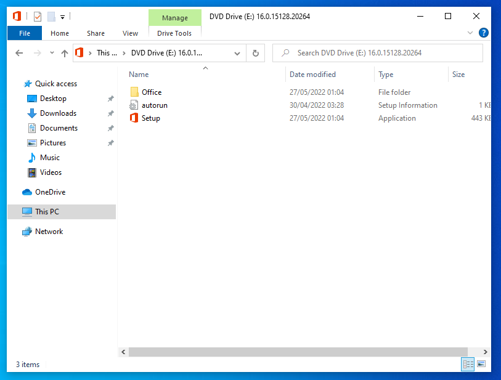The width and height of the screenshot is (501, 380).
Task: Click the search magnifier icon
Action: point(285,53)
